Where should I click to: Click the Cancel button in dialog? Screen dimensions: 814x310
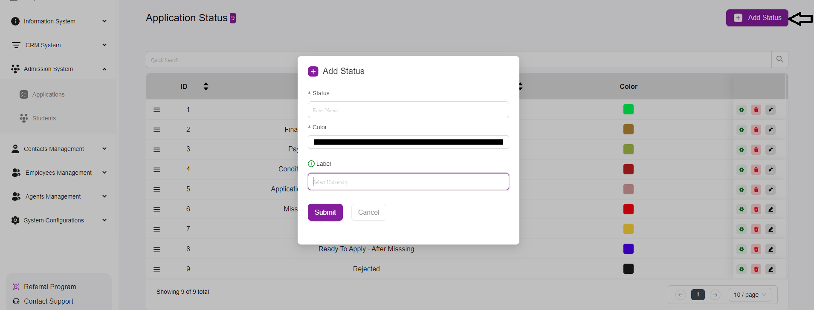pos(368,212)
